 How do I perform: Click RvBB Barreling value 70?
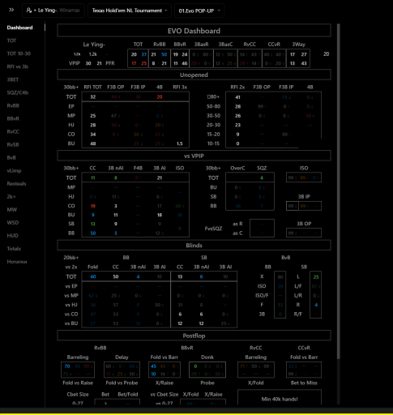[x=67, y=366]
